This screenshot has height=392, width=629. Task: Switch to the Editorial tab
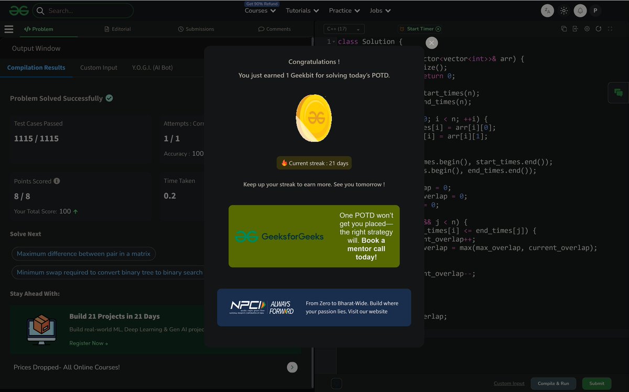pyautogui.click(x=118, y=29)
